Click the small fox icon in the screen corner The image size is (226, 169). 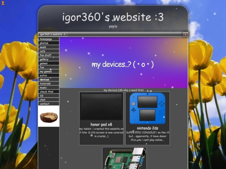[x=3, y=3]
